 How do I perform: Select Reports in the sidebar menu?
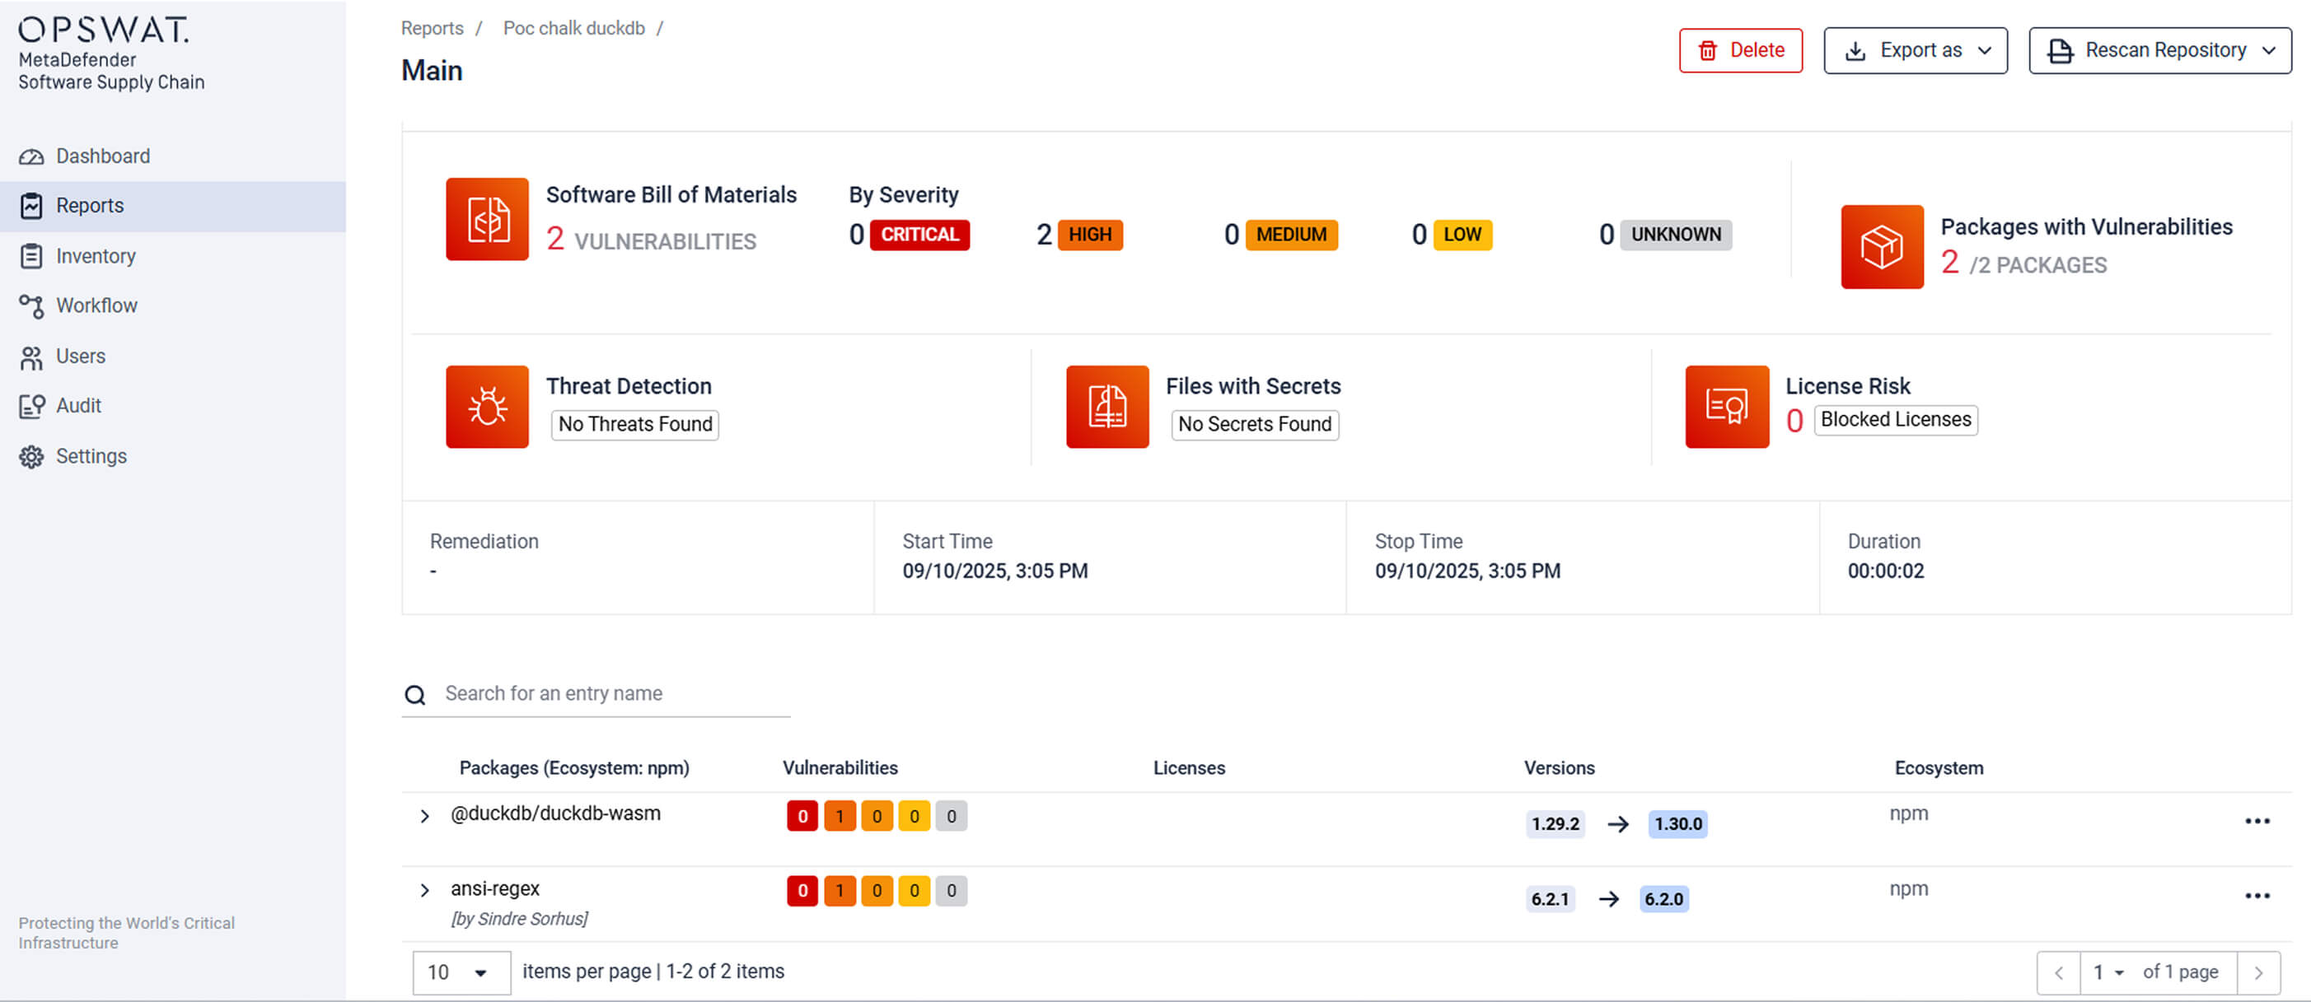pos(90,205)
